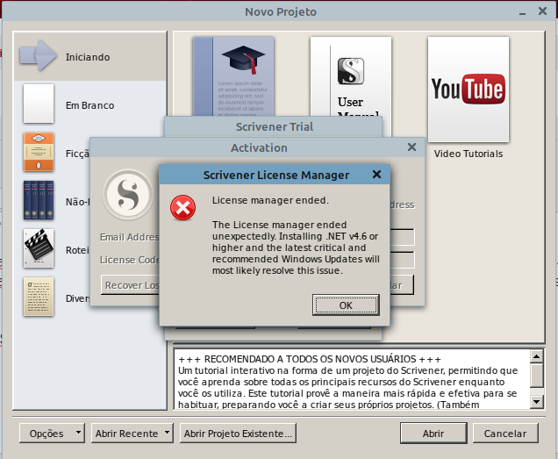The width and height of the screenshot is (558, 459).
Task: Click the Email Address label in Activation
Action: 130,237
